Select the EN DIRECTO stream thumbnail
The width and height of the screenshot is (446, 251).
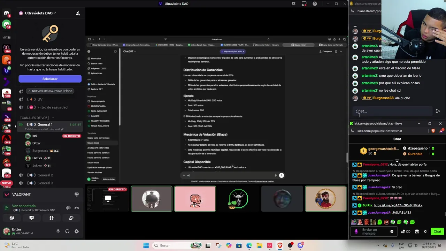[108, 199]
